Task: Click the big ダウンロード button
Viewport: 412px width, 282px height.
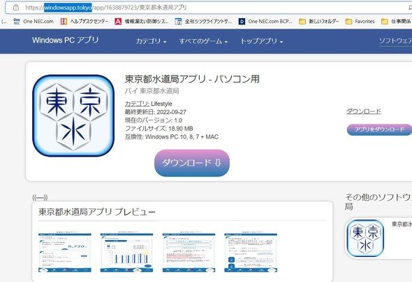Action: (192, 163)
